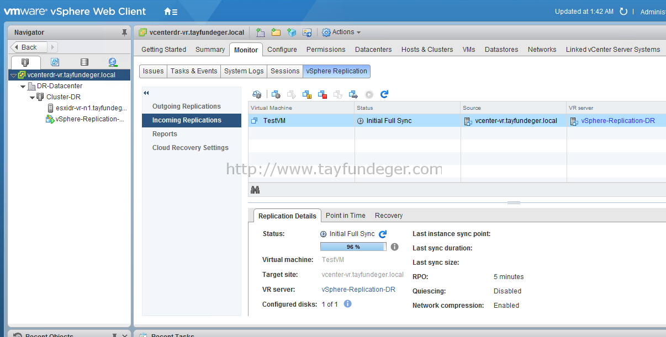Click the global refresh icon beside Updated time

point(623,12)
